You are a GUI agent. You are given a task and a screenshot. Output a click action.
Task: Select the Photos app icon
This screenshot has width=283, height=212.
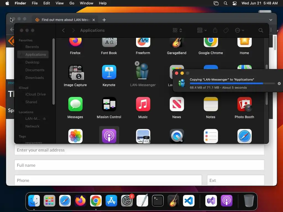tap(75, 136)
